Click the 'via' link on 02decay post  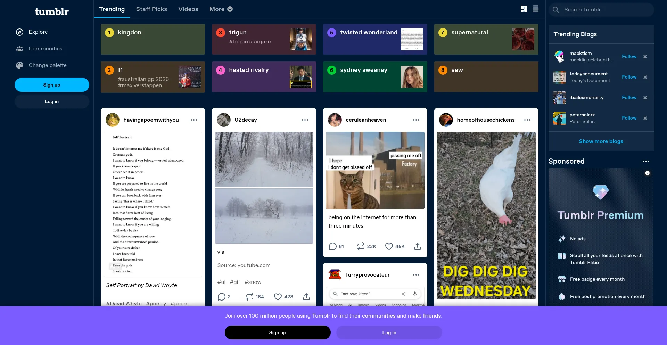pos(221,252)
